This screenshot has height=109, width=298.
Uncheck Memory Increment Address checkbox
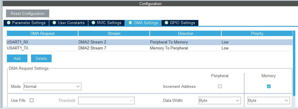coord(268,86)
